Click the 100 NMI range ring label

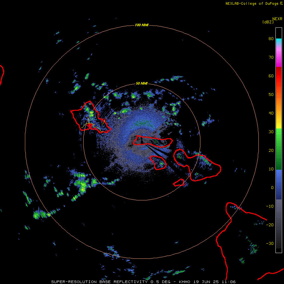click(x=142, y=25)
